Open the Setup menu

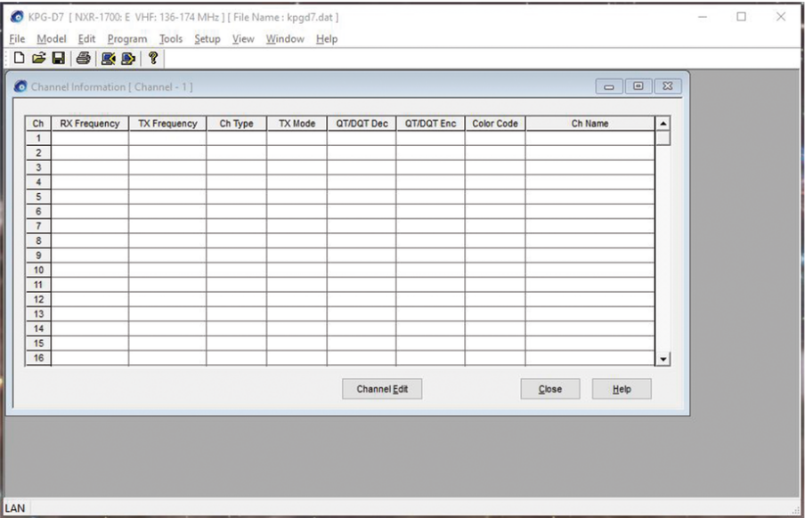coord(207,39)
